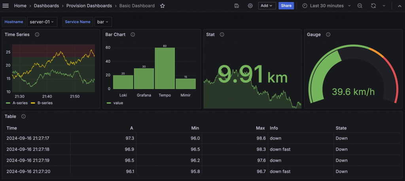Click the Share button
The image size is (405, 181).
[x=286, y=6]
